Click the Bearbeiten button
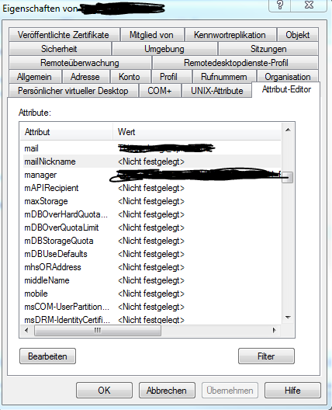This screenshot has width=332, height=410. tap(47, 356)
